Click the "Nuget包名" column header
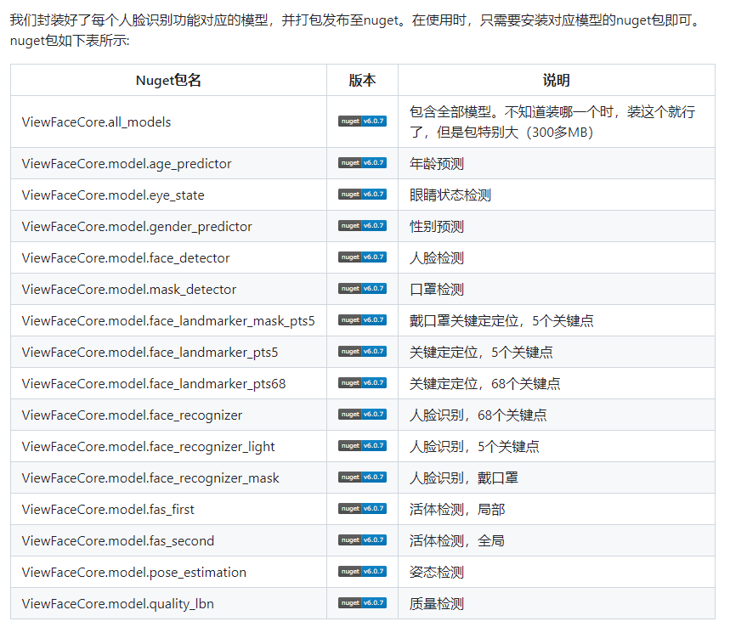 point(168,81)
